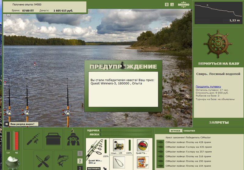Click the ship wheel return icon
The height and width of the screenshot is (170, 244).
coord(218,44)
